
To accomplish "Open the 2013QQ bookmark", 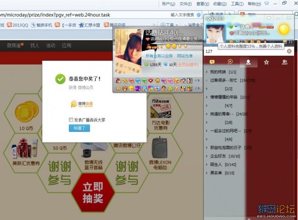I will (x=17, y=25).
